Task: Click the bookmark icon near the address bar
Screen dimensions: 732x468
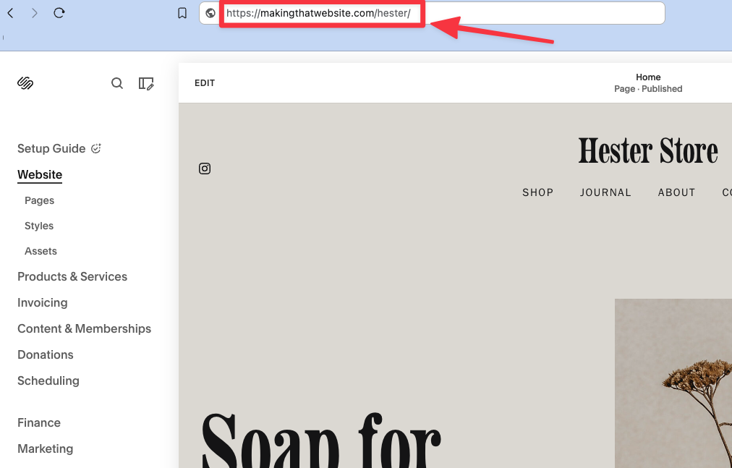Action: pyautogui.click(x=182, y=12)
